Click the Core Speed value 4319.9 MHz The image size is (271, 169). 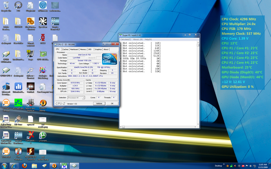point(75,83)
